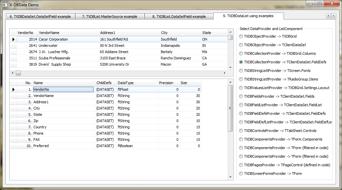Click the field list vertical scrollbar thumb
Image resolution: width=342 pixels, height=190 pixels.
click(230, 108)
